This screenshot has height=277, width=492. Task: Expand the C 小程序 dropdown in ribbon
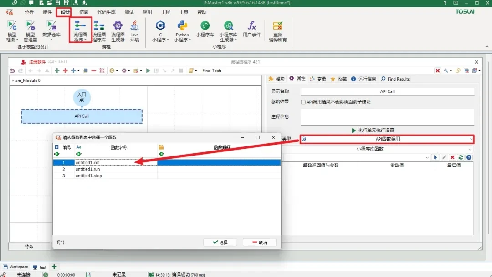[160, 40]
